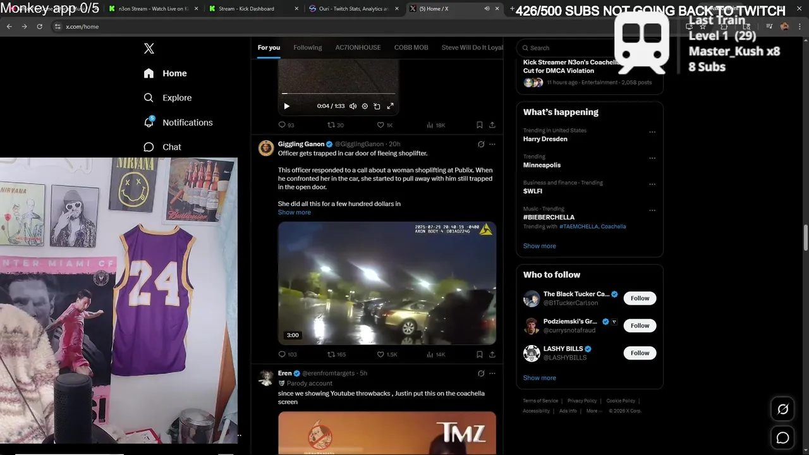809x455 pixels.
Task: Play the video at 0:04 / 1:33
Action: tap(286, 106)
